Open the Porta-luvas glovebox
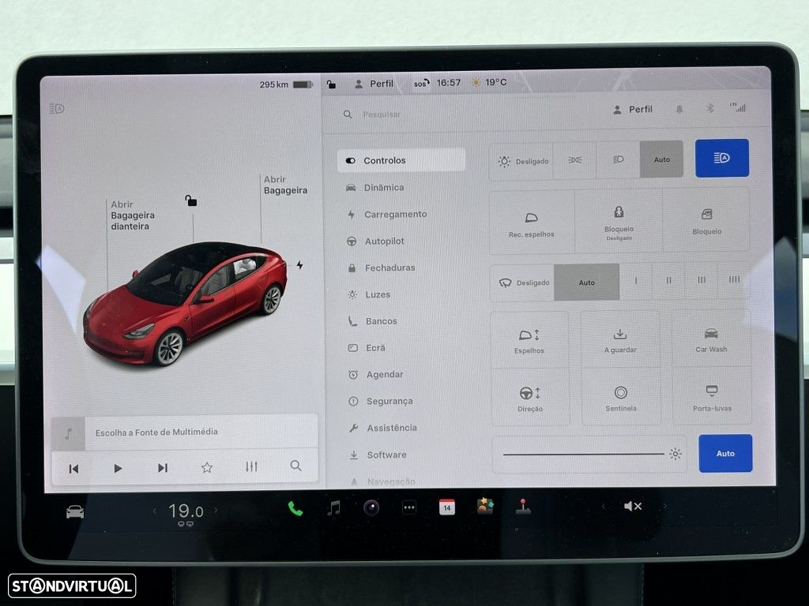Image resolution: width=809 pixels, height=606 pixels. (712, 397)
